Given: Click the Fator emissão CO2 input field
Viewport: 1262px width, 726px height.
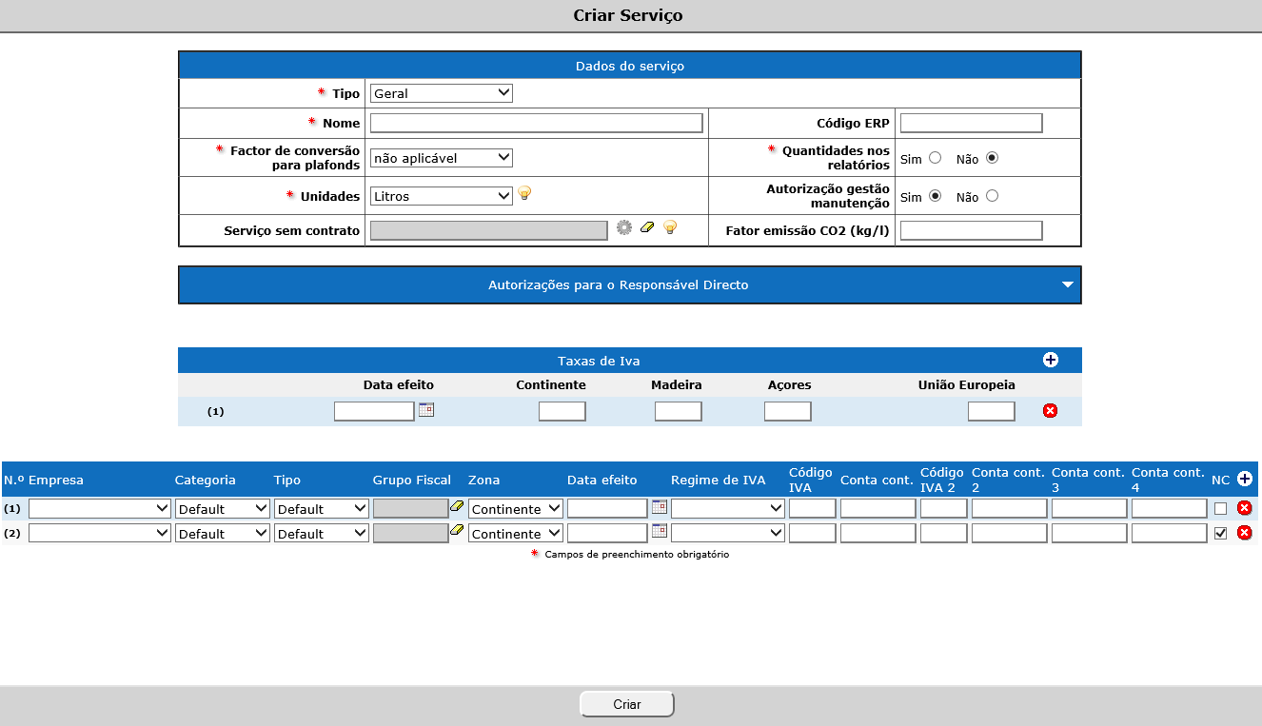Looking at the screenshot, I should 971,230.
